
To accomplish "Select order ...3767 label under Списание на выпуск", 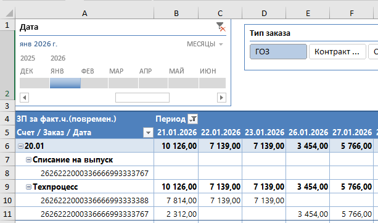I will [94, 173].
